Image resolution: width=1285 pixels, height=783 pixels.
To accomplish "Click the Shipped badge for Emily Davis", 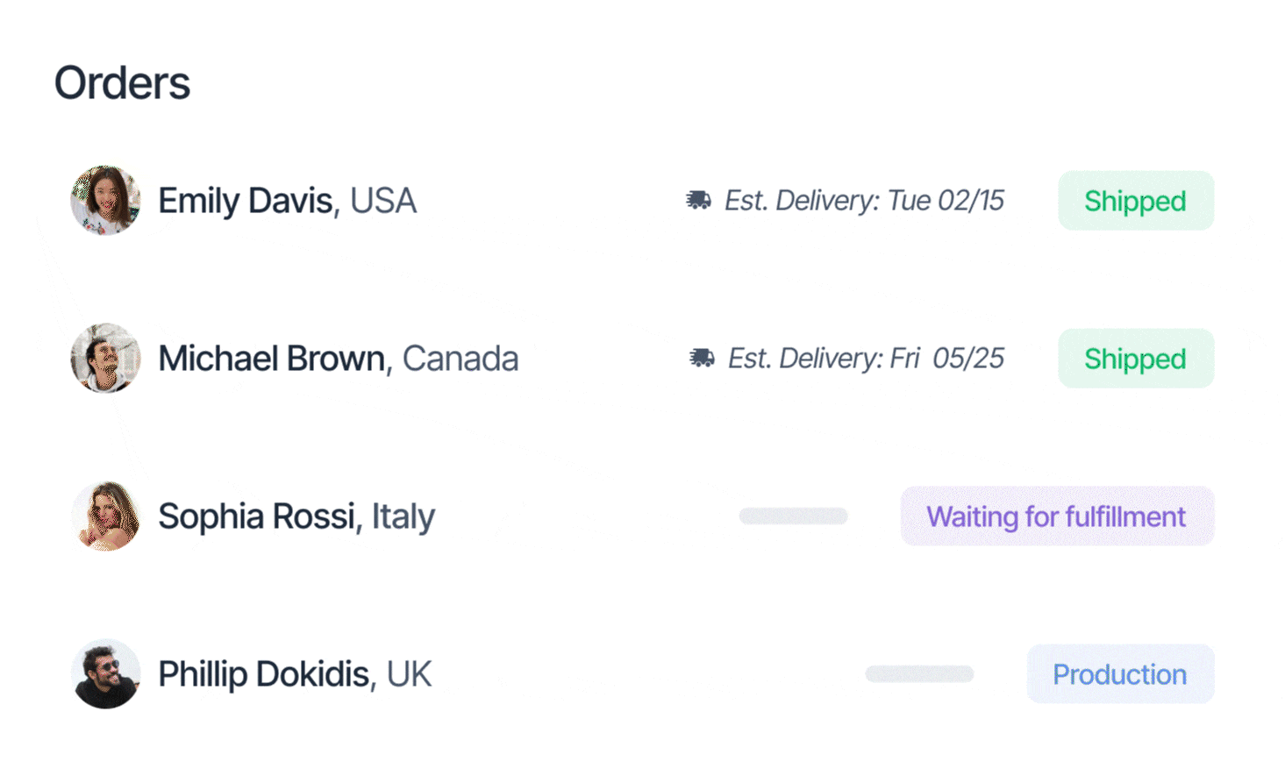I will pyautogui.click(x=1135, y=201).
